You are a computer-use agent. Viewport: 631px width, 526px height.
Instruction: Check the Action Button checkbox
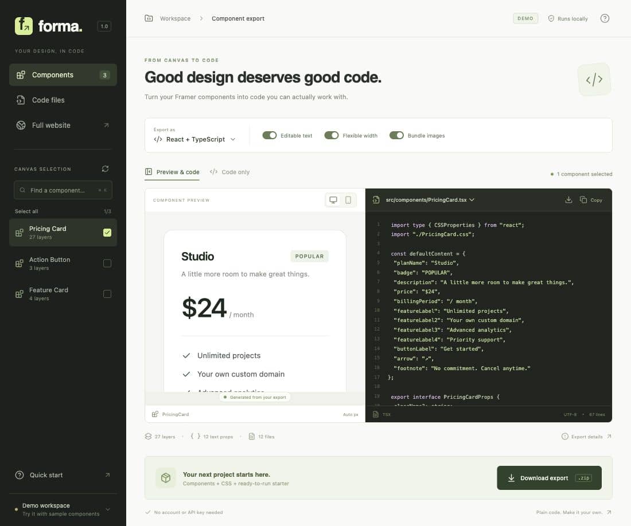(107, 263)
